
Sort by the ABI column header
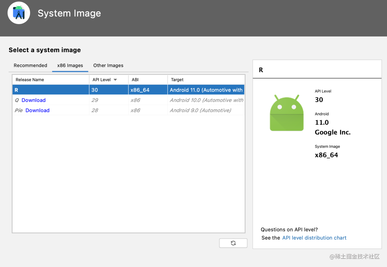[x=135, y=80]
